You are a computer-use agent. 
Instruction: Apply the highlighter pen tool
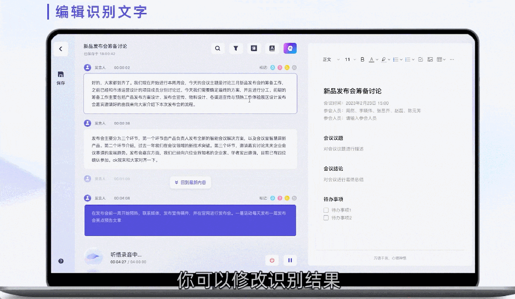coord(383,60)
